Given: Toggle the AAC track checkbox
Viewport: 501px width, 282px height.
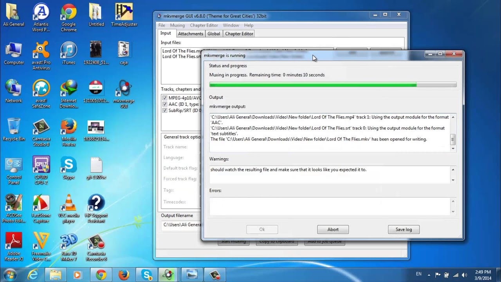Looking at the screenshot, I should coord(165,104).
